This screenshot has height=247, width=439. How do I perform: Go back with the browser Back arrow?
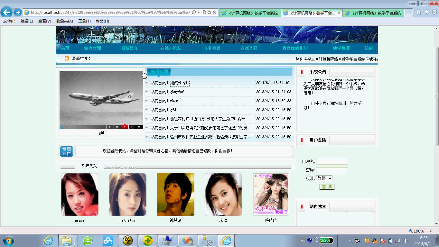click(x=6, y=12)
